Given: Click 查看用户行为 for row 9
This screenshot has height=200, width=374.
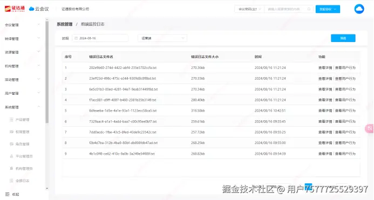Looking at the screenshot, I should coord(345,154).
